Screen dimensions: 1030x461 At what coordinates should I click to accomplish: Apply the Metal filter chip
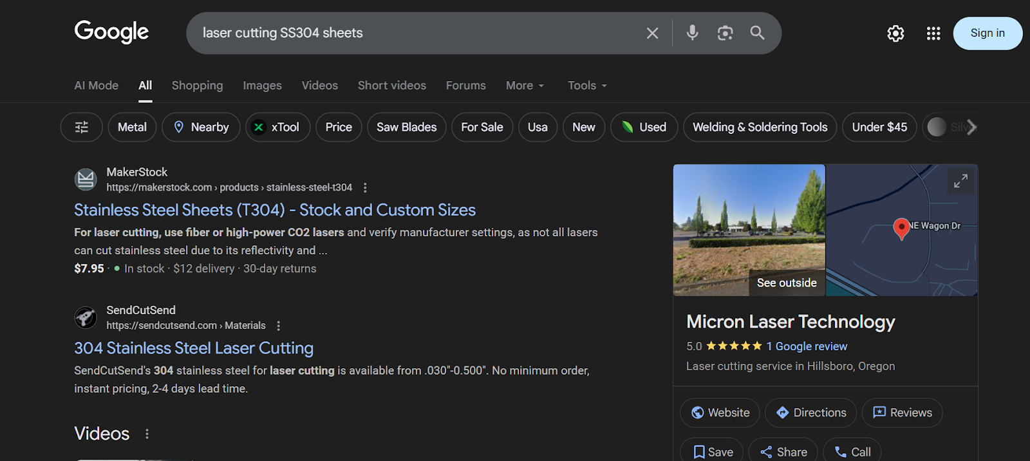pyautogui.click(x=133, y=127)
